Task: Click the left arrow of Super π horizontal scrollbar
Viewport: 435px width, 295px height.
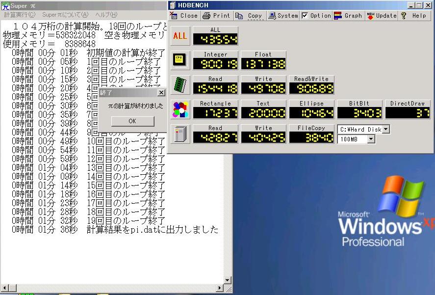Action: 5,288
